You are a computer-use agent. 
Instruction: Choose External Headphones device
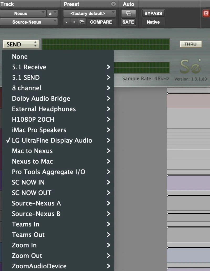58,109
